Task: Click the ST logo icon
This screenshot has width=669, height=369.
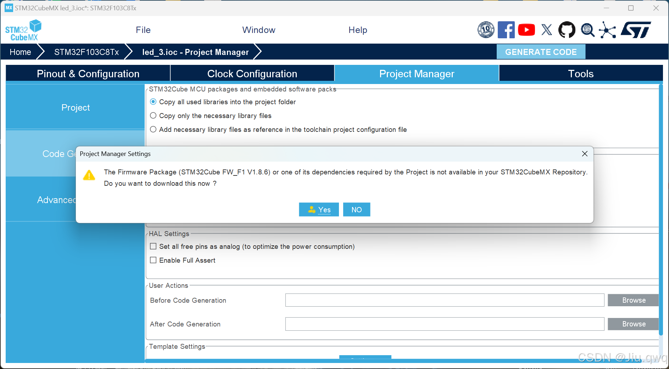Action: point(636,30)
